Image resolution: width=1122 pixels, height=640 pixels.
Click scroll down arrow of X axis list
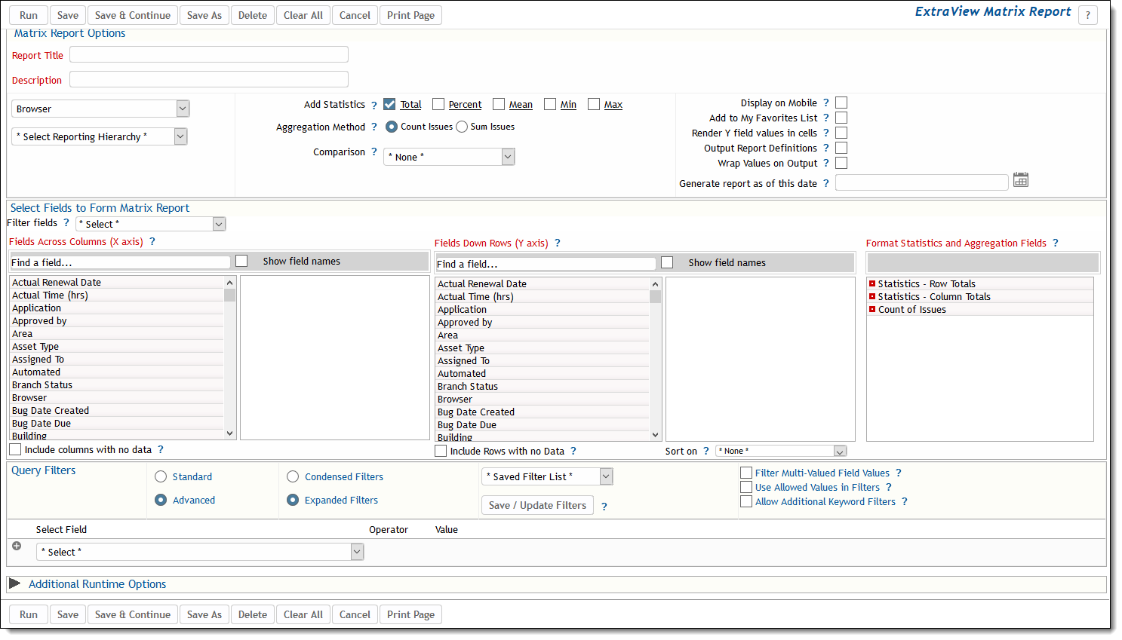click(x=230, y=433)
